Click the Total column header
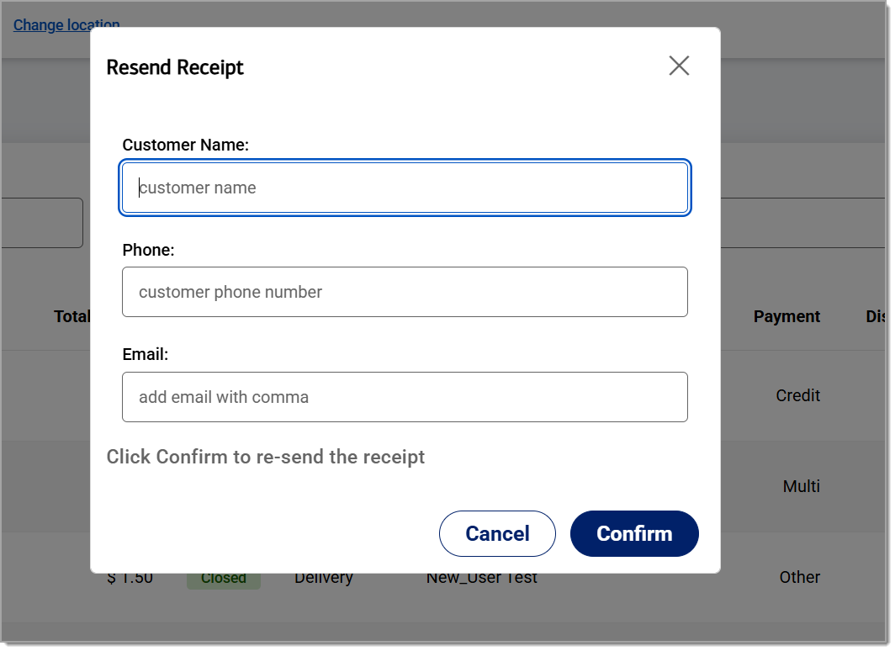The width and height of the screenshot is (895, 651). pyautogui.click(x=73, y=316)
